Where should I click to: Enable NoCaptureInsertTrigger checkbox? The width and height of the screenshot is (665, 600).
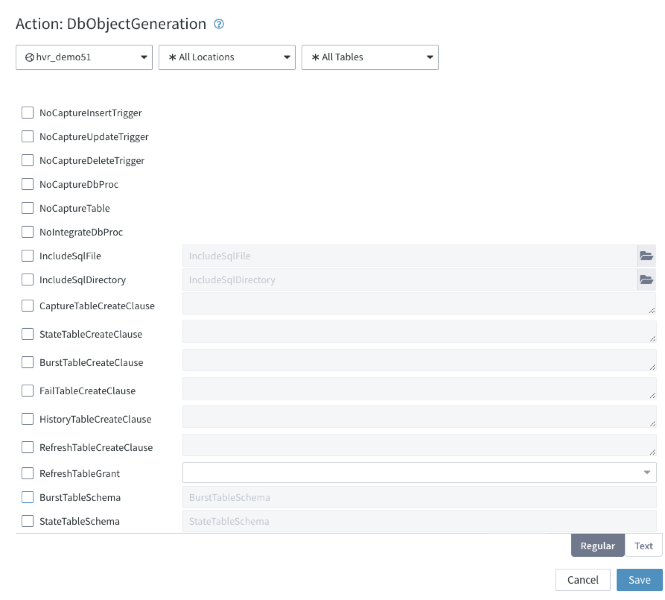pos(28,113)
